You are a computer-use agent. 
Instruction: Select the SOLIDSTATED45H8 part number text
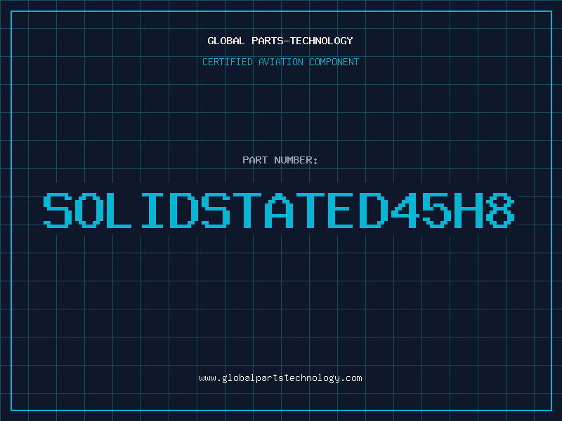(280, 210)
